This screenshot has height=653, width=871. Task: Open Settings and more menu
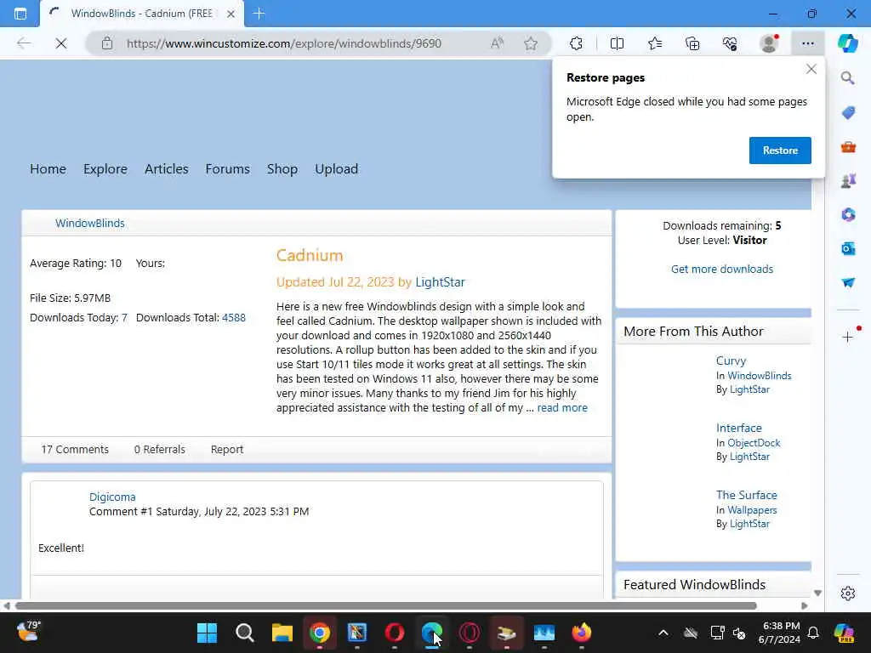tap(808, 43)
